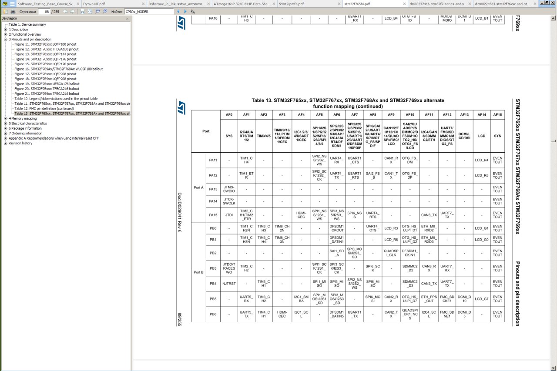Image resolution: width=557 pixels, height=371 pixels.
Task: Select Table 13 alternate function bookmark
Action: (x=72, y=114)
